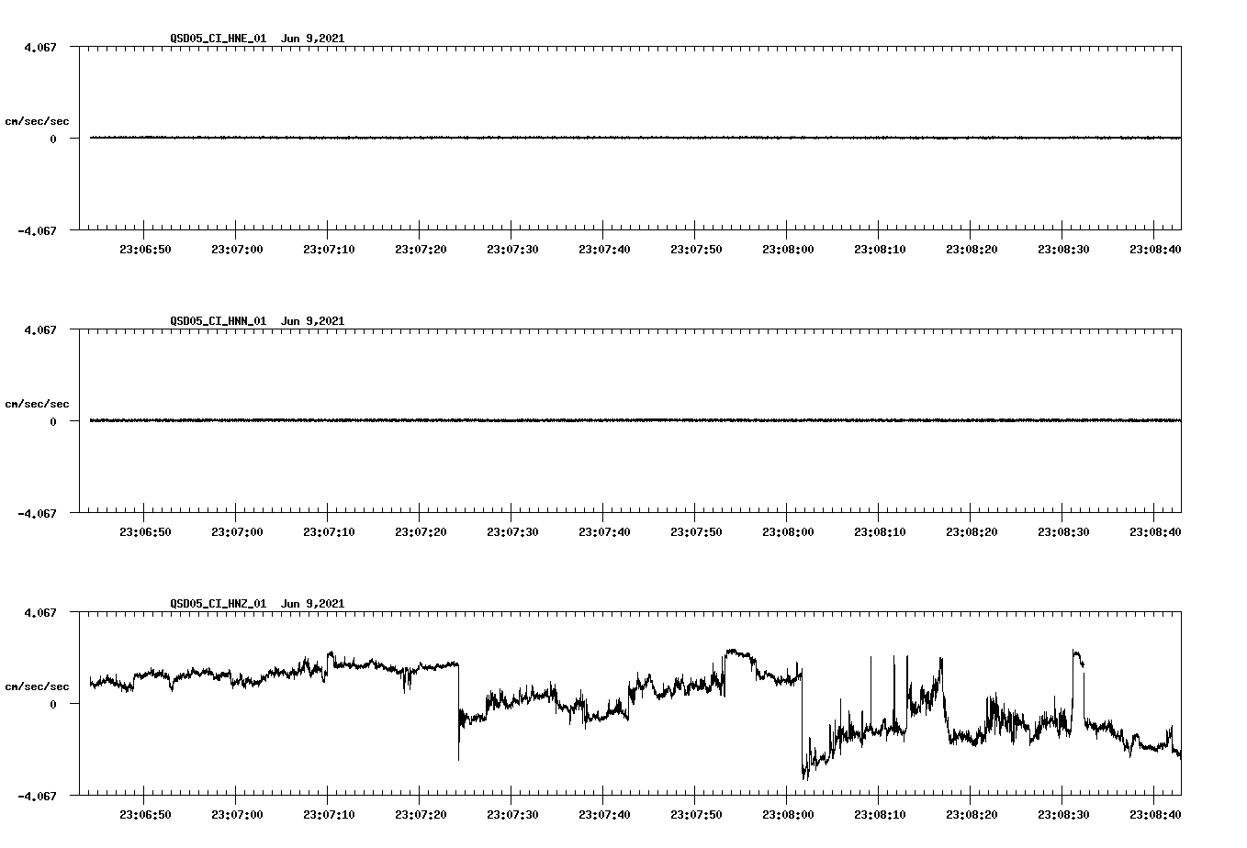The height and width of the screenshot is (848, 1247).
Task: Select the -4.067 lower limit on HNE plot
Action: click(37, 231)
